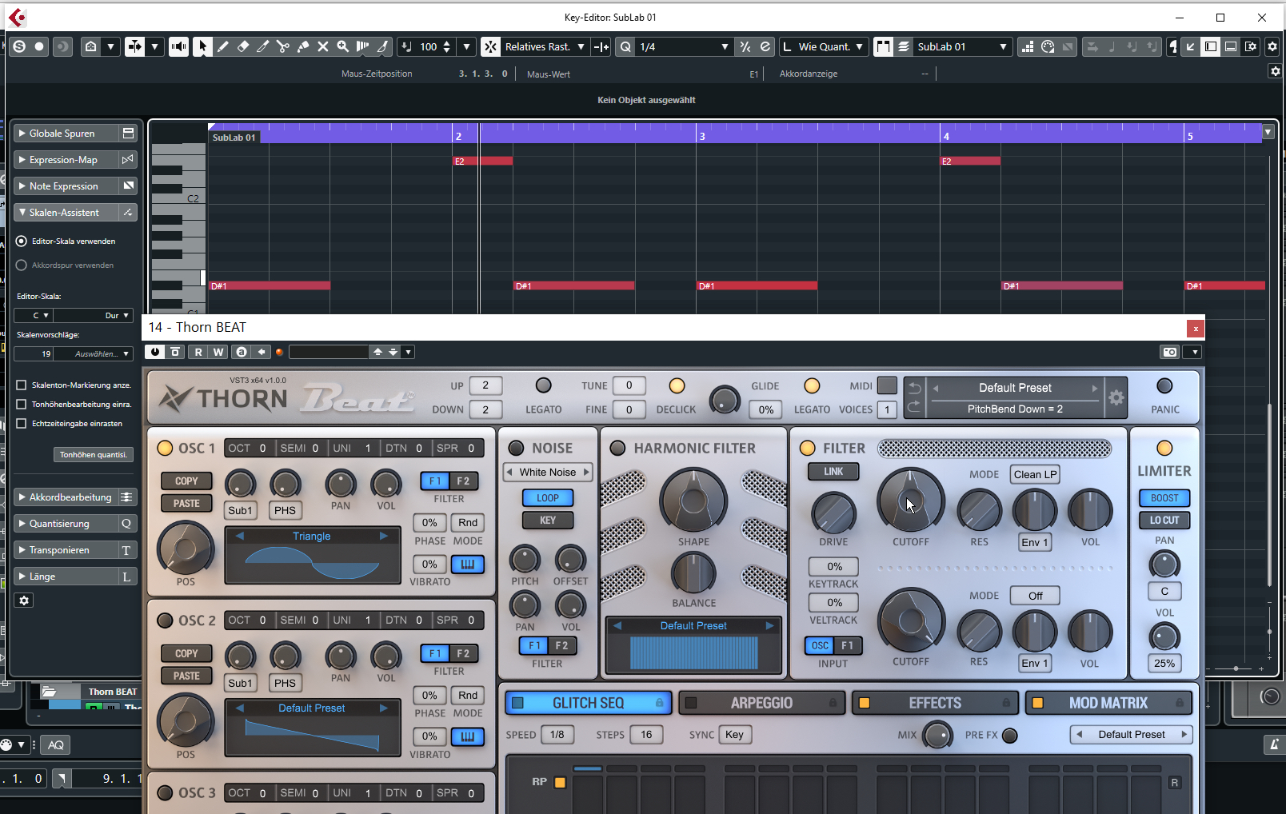Click the filter CUTOFF knob
Image resolution: width=1286 pixels, height=814 pixels.
910,502
